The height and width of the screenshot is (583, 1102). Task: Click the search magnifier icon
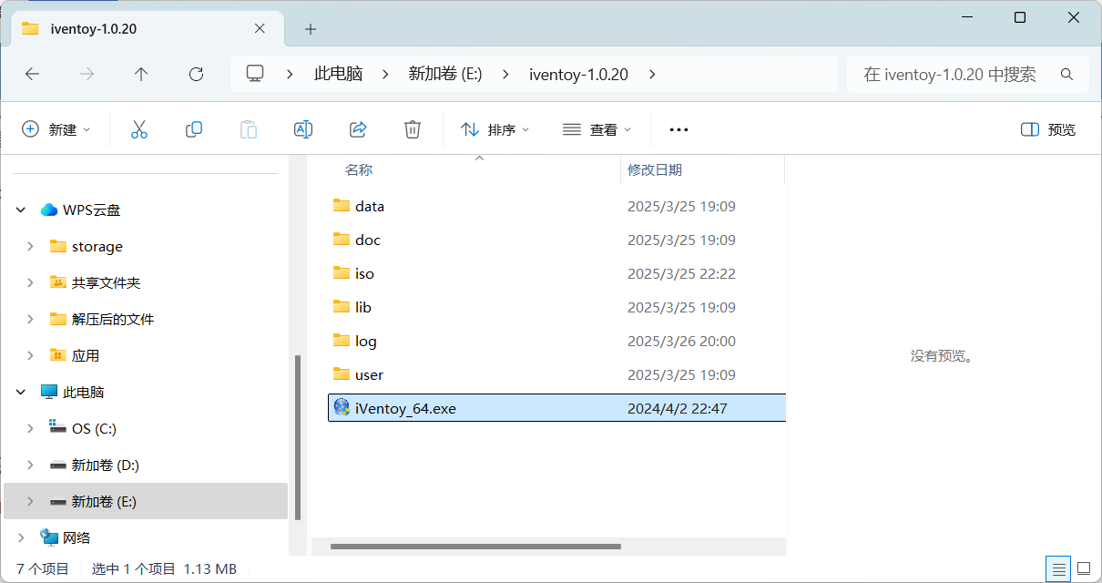1067,74
